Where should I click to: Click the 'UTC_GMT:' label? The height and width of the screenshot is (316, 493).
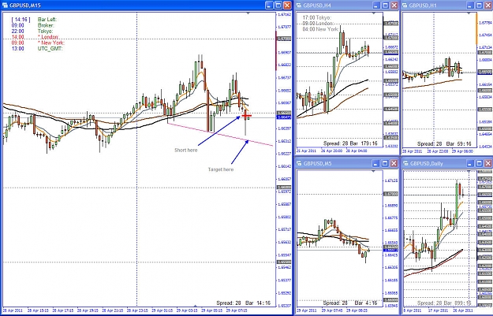(x=50, y=48)
